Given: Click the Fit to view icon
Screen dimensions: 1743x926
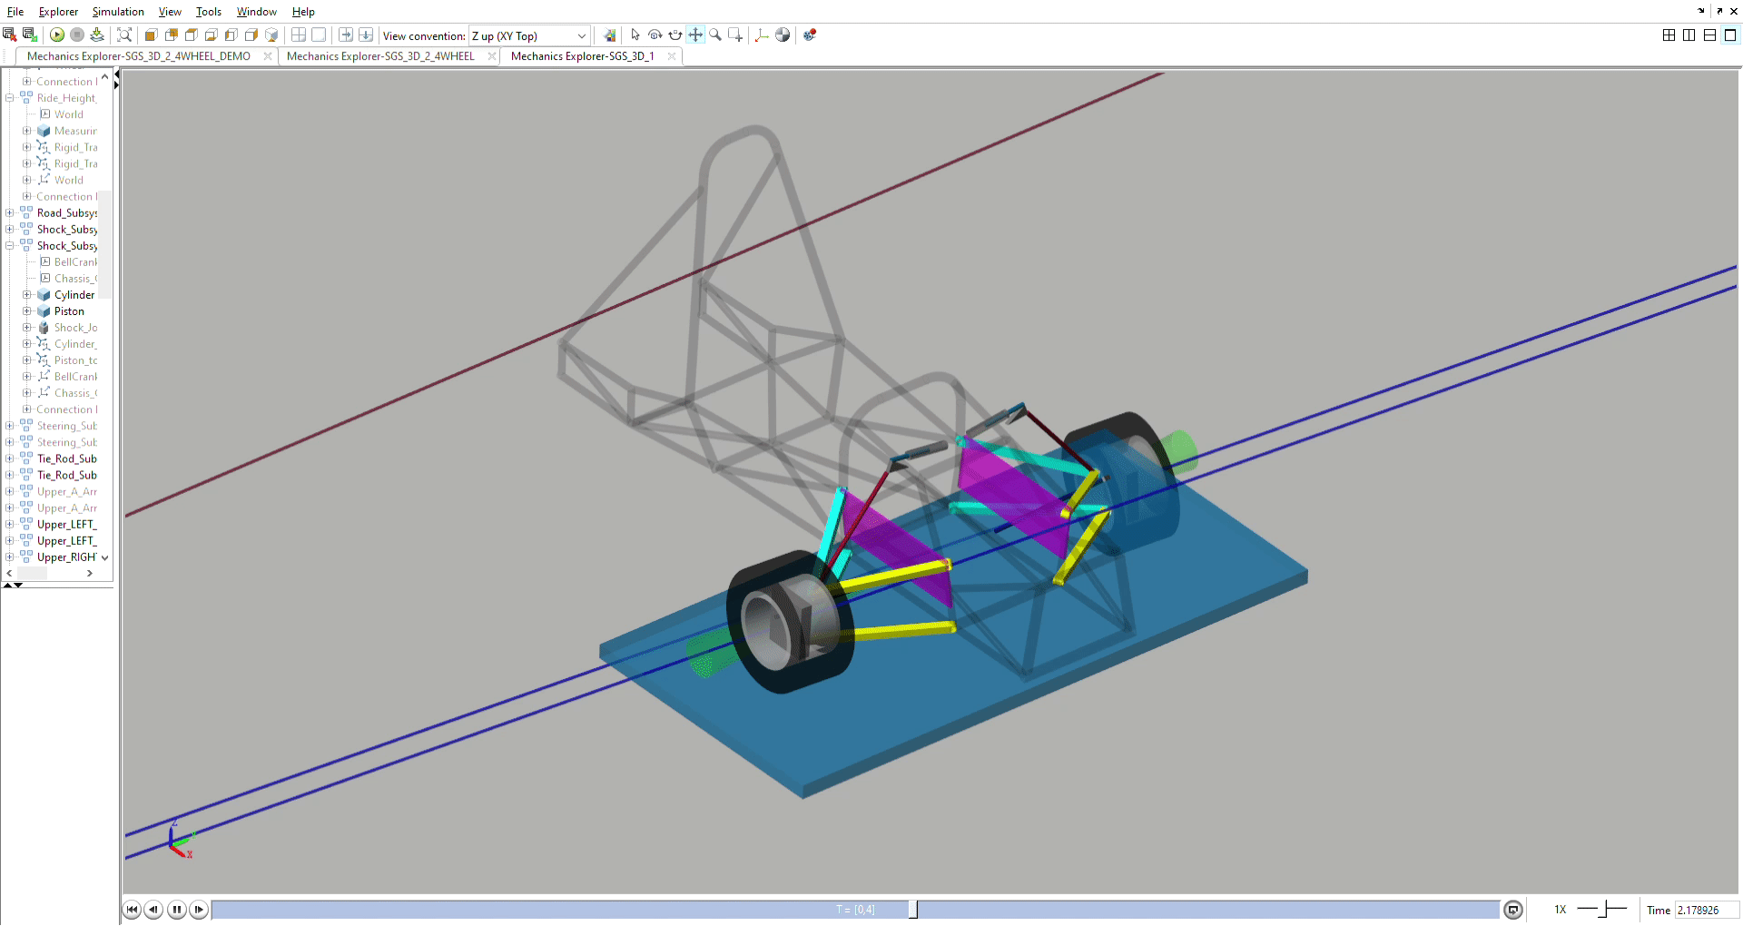Looking at the screenshot, I should [x=124, y=35].
